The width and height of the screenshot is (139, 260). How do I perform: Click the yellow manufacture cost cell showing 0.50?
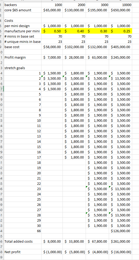52,31
